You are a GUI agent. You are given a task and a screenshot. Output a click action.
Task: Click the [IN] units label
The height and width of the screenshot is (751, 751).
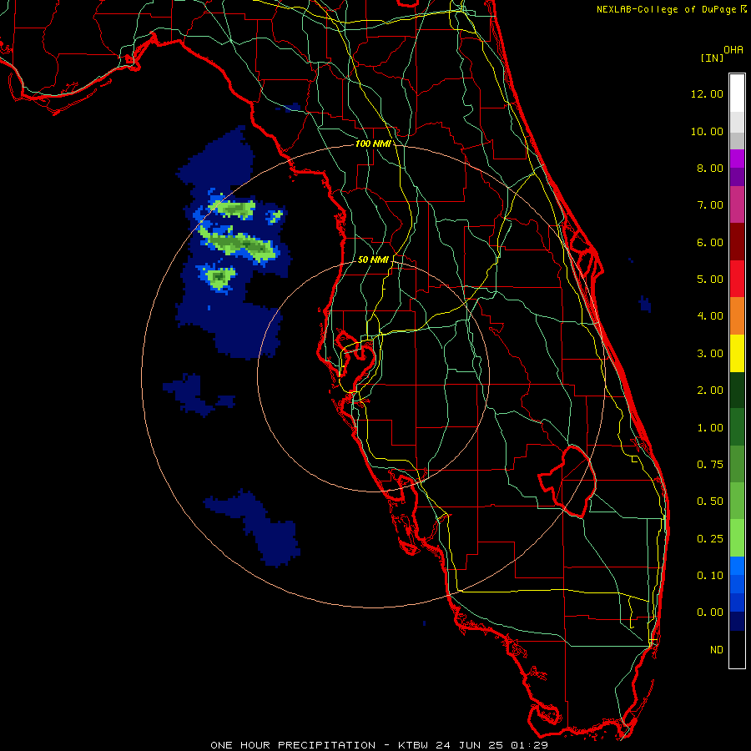[712, 58]
